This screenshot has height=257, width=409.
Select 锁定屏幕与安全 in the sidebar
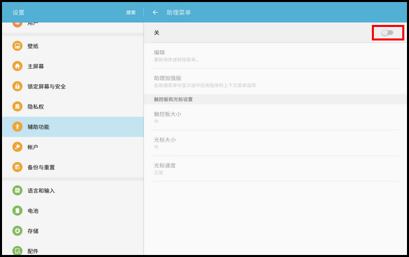pyautogui.click(x=73, y=86)
